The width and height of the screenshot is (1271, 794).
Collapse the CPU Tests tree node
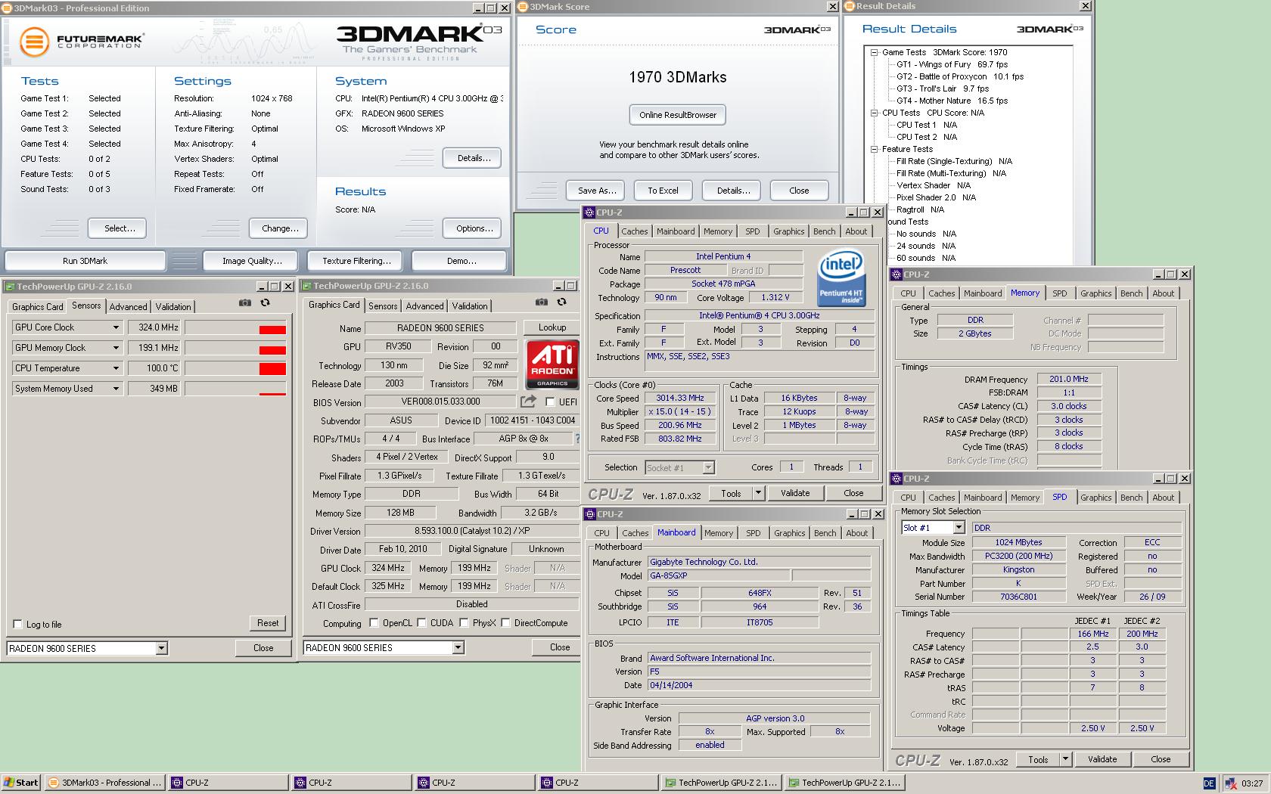pos(874,113)
